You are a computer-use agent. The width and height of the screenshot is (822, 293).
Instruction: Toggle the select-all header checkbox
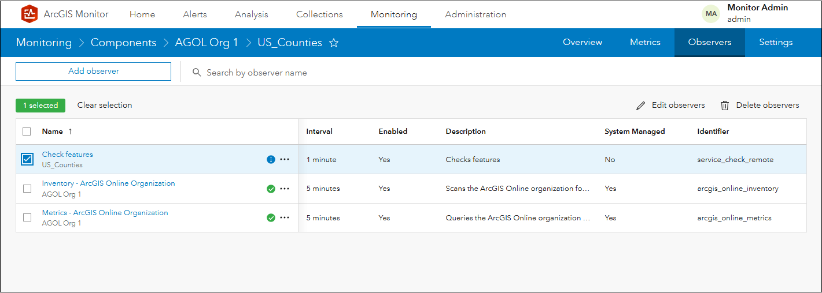[27, 132]
